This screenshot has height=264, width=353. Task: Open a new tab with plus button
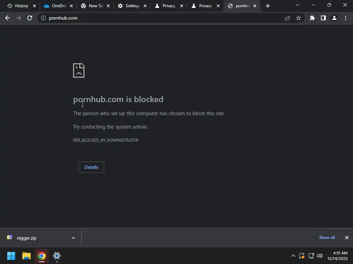tap(268, 6)
